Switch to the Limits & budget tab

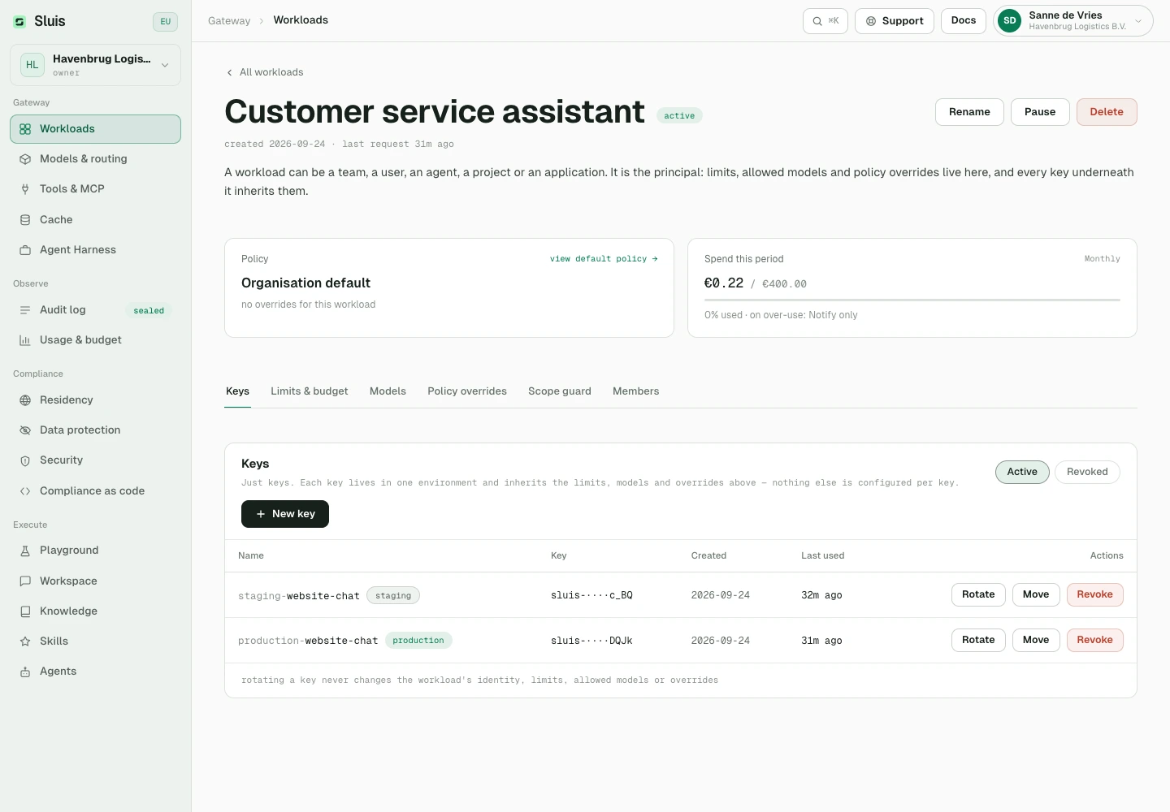(x=310, y=391)
